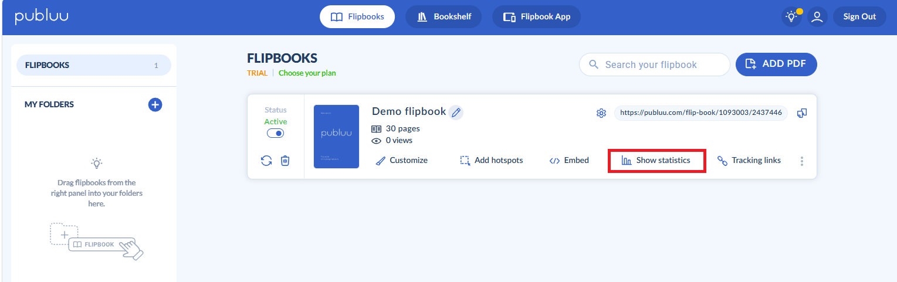The width and height of the screenshot is (897, 282).
Task: Open the lightbulb tips icon
Action: click(x=791, y=17)
